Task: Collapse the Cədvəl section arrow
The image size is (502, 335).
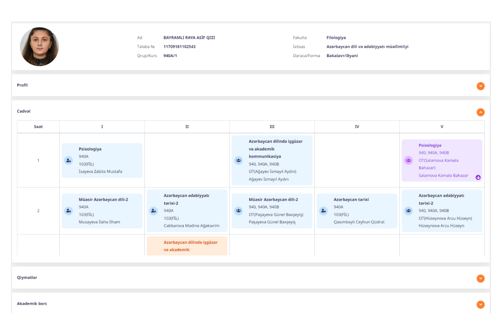Action: pos(480,112)
